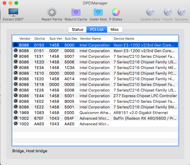Click magnifier icon on device AAE0 row
190x165 pixels.
click(x=16, y=124)
